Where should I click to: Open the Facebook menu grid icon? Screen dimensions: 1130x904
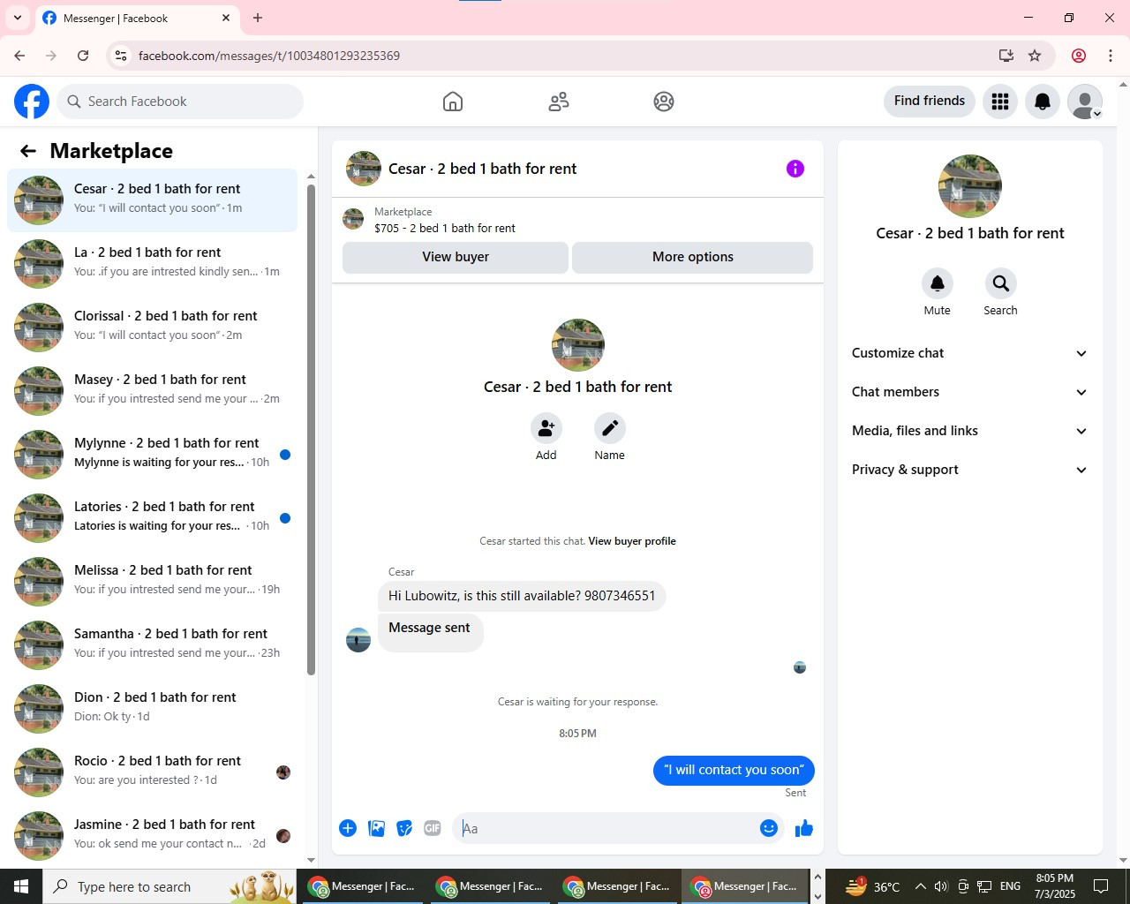[x=1000, y=102]
